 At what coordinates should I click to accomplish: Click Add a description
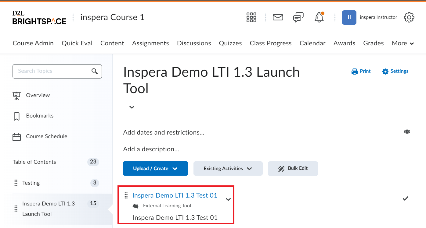pos(151,149)
